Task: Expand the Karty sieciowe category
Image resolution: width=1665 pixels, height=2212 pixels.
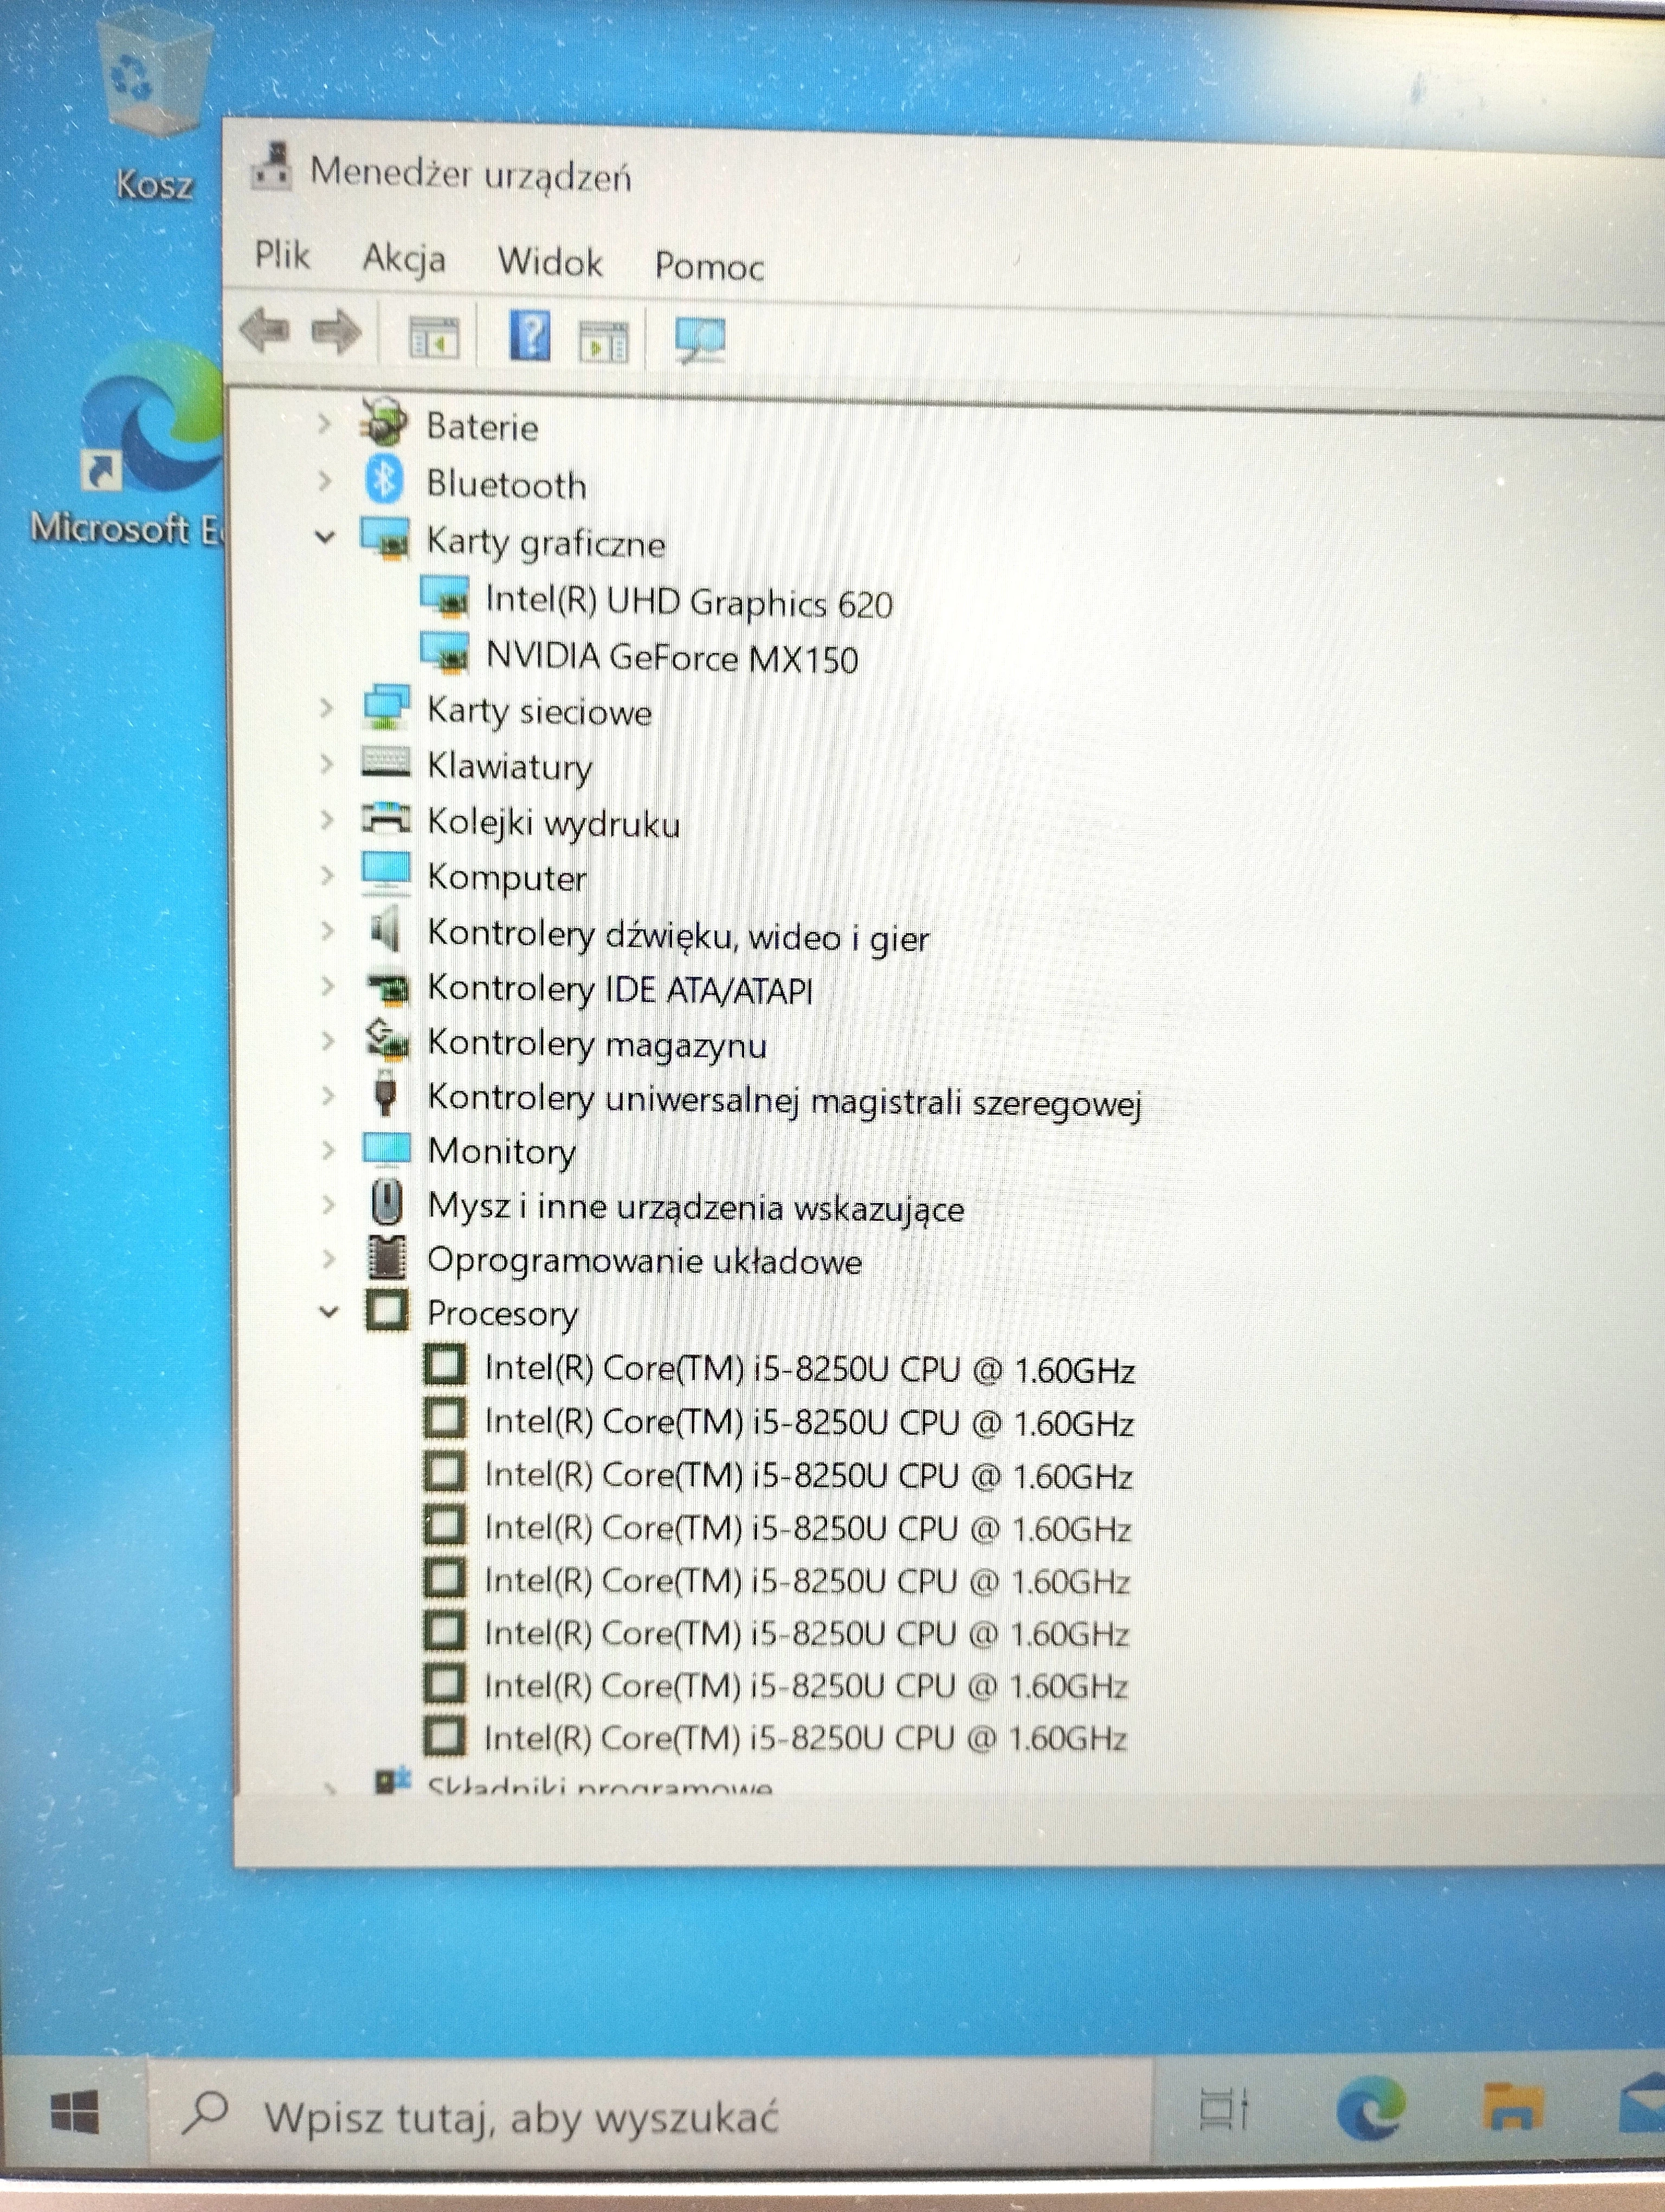Action: (x=326, y=708)
